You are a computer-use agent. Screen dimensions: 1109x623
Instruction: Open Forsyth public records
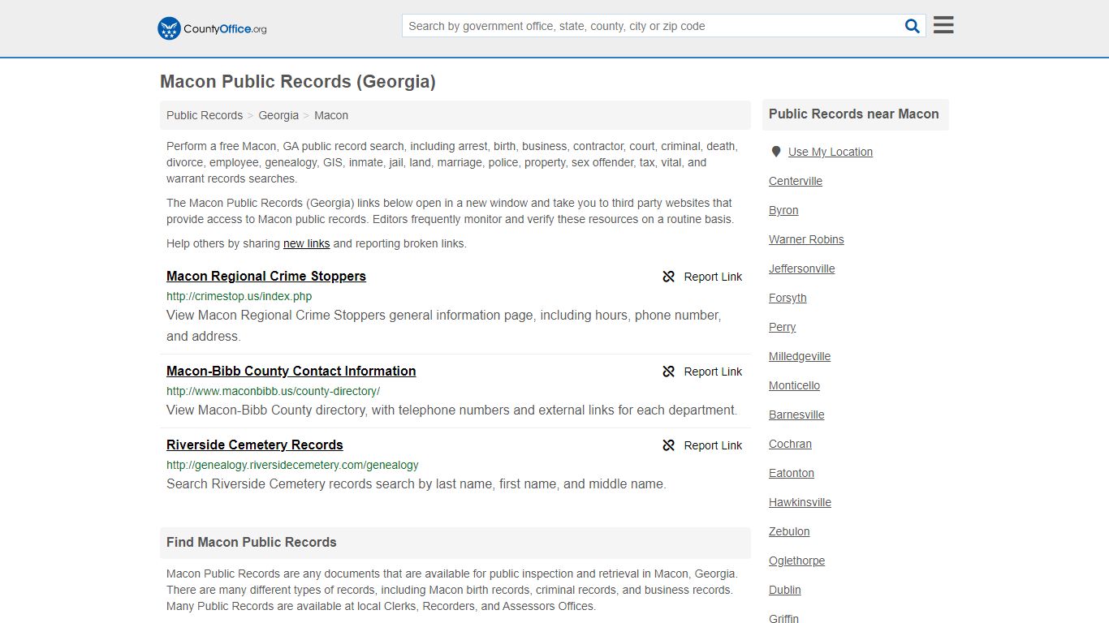point(788,298)
